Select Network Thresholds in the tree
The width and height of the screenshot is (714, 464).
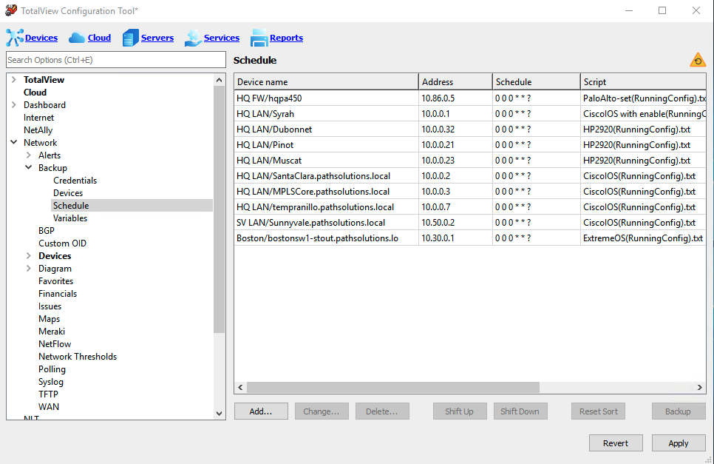click(x=78, y=357)
